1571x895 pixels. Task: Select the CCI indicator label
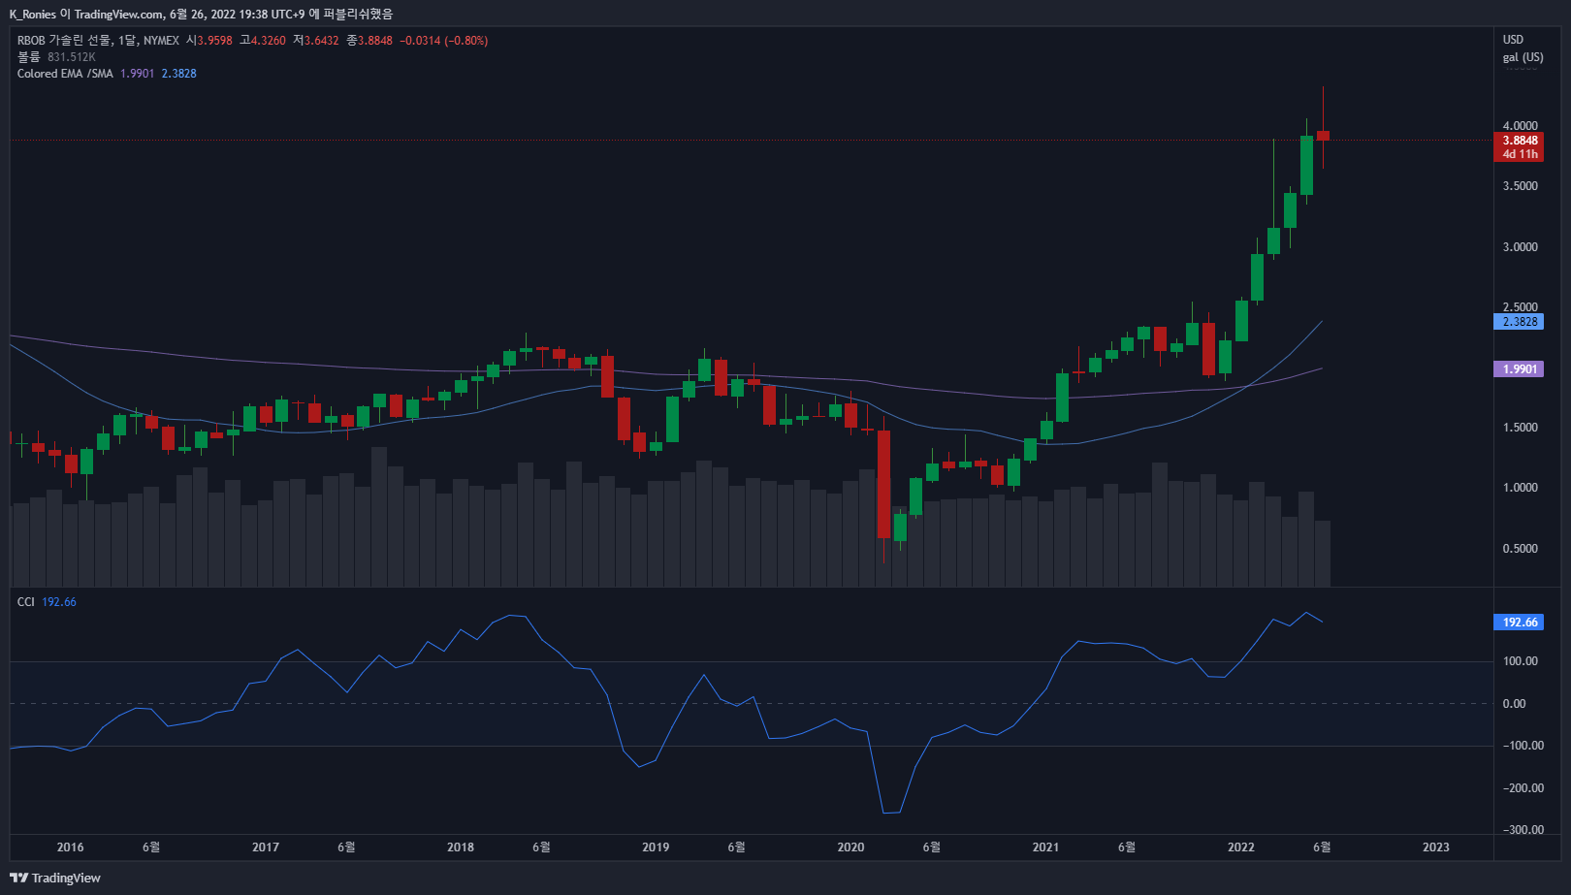(x=26, y=602)
